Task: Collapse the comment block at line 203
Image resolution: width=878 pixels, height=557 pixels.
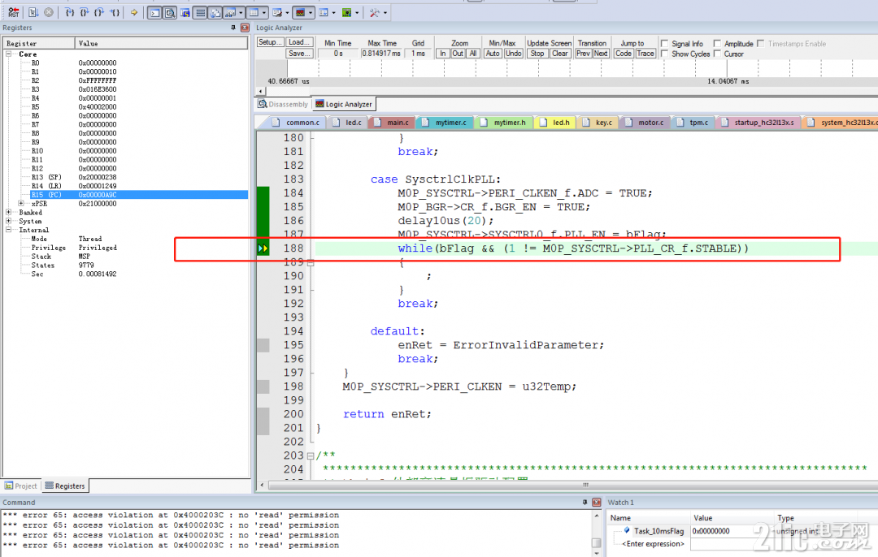Action: [x=311, y=456]
